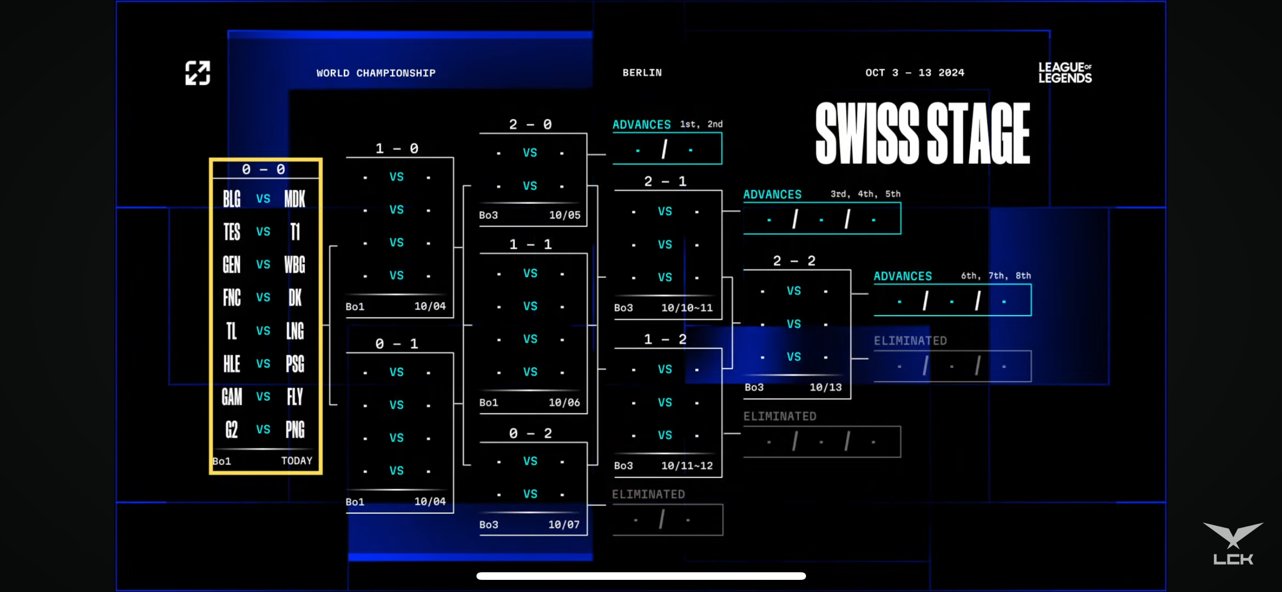Click the League of Legends logo

tap(1065, 72)
